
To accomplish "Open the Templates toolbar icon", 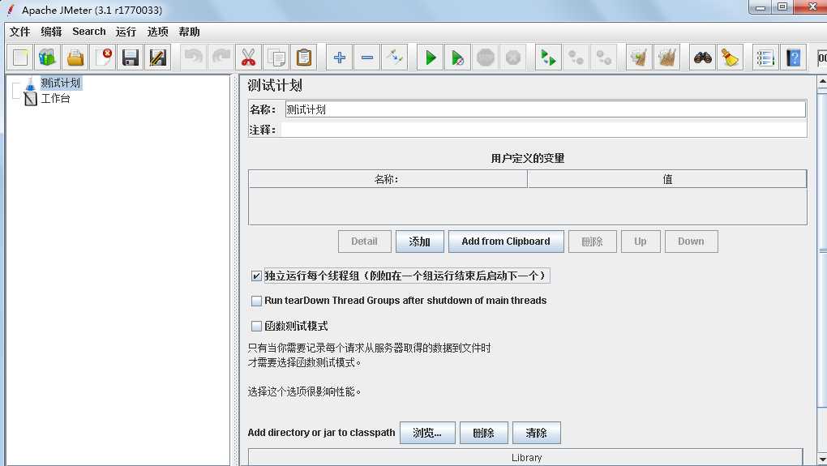I will click(x=48, y=57).
